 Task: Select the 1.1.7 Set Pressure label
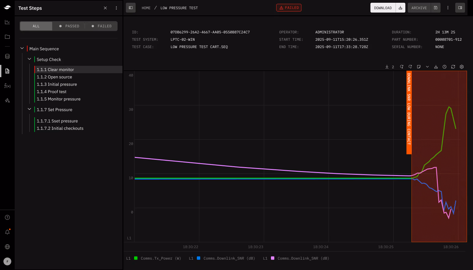point(54,110)
